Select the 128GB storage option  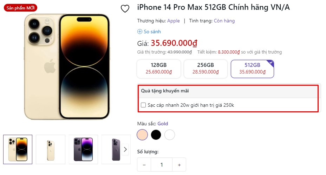pos(159,69)
